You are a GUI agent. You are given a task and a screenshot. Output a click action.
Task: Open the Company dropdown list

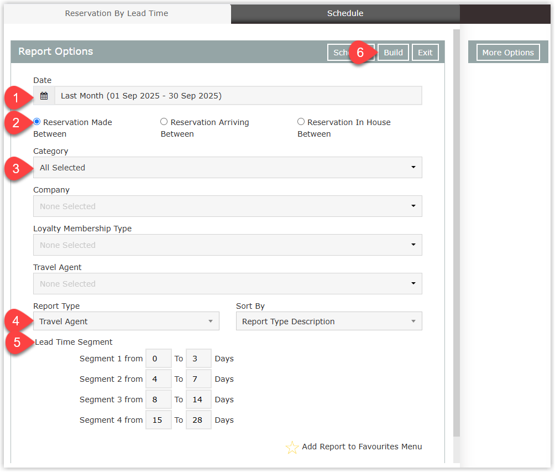tap(228, 206)
